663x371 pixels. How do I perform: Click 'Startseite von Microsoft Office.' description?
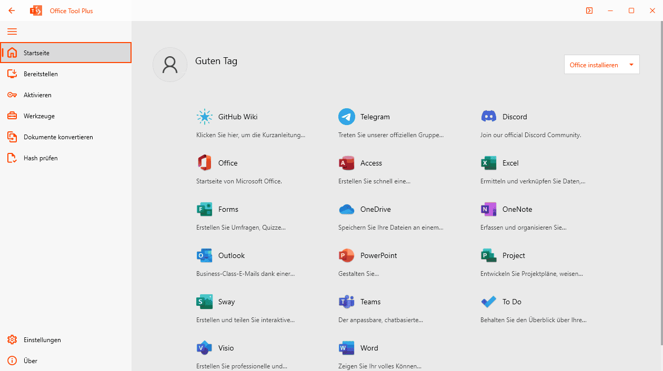coord(239,181)
